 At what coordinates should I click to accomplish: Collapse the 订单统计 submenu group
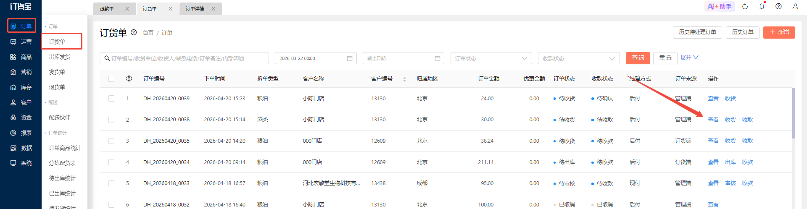coord(56,133)
